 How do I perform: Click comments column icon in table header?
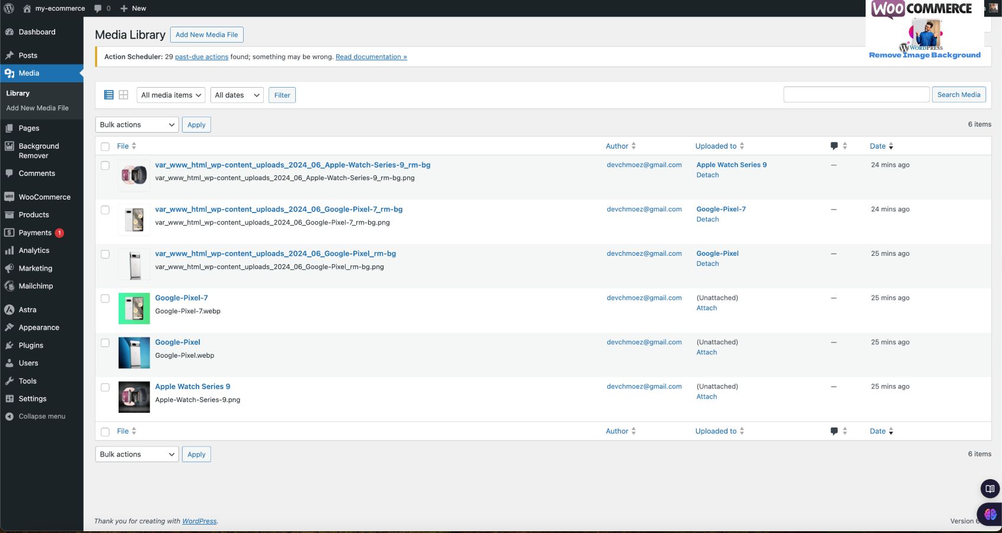[x=834, y=146]
